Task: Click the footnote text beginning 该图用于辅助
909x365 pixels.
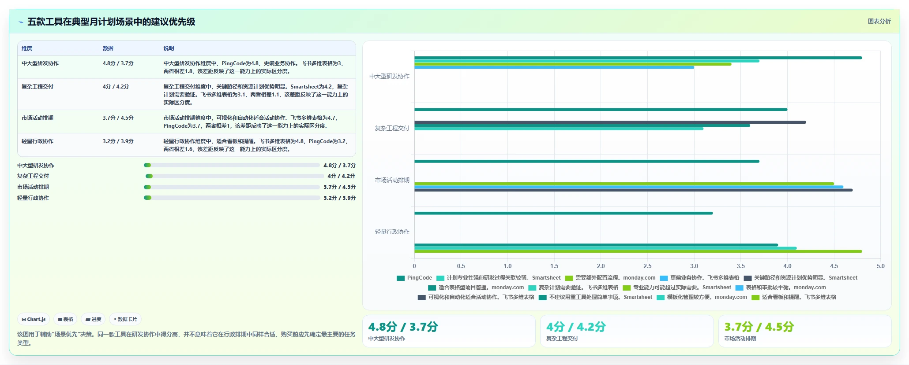Action: (186, 339)
